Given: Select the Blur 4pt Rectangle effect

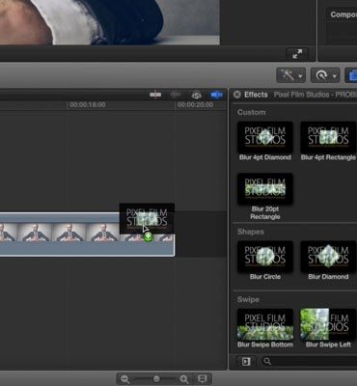Looking at the screenshot, I should tap(328, 141).
